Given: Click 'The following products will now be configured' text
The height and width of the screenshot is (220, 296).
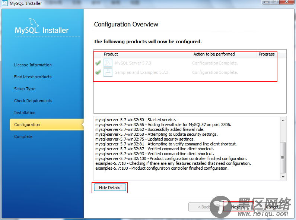Looking at the screenshot, I should (x=147, y=42).
